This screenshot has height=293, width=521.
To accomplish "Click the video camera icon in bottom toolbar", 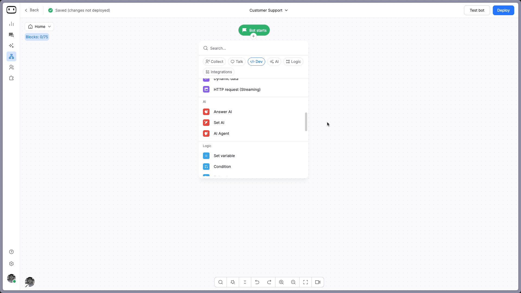I will (318, 282).
